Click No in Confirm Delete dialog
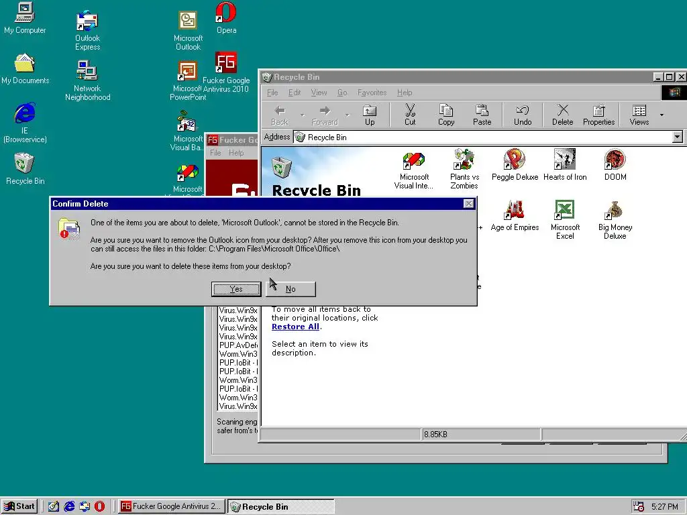The height and width of the screenshot is (515, 687). (290, 289)
